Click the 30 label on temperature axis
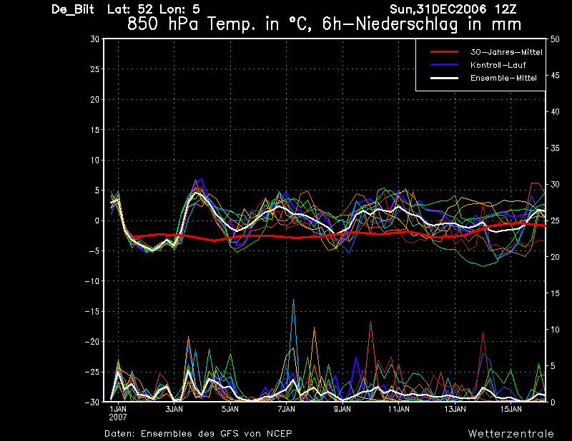The height and width of the screenshot is (441, 572). pyautogui.click(x=94, y=39)
